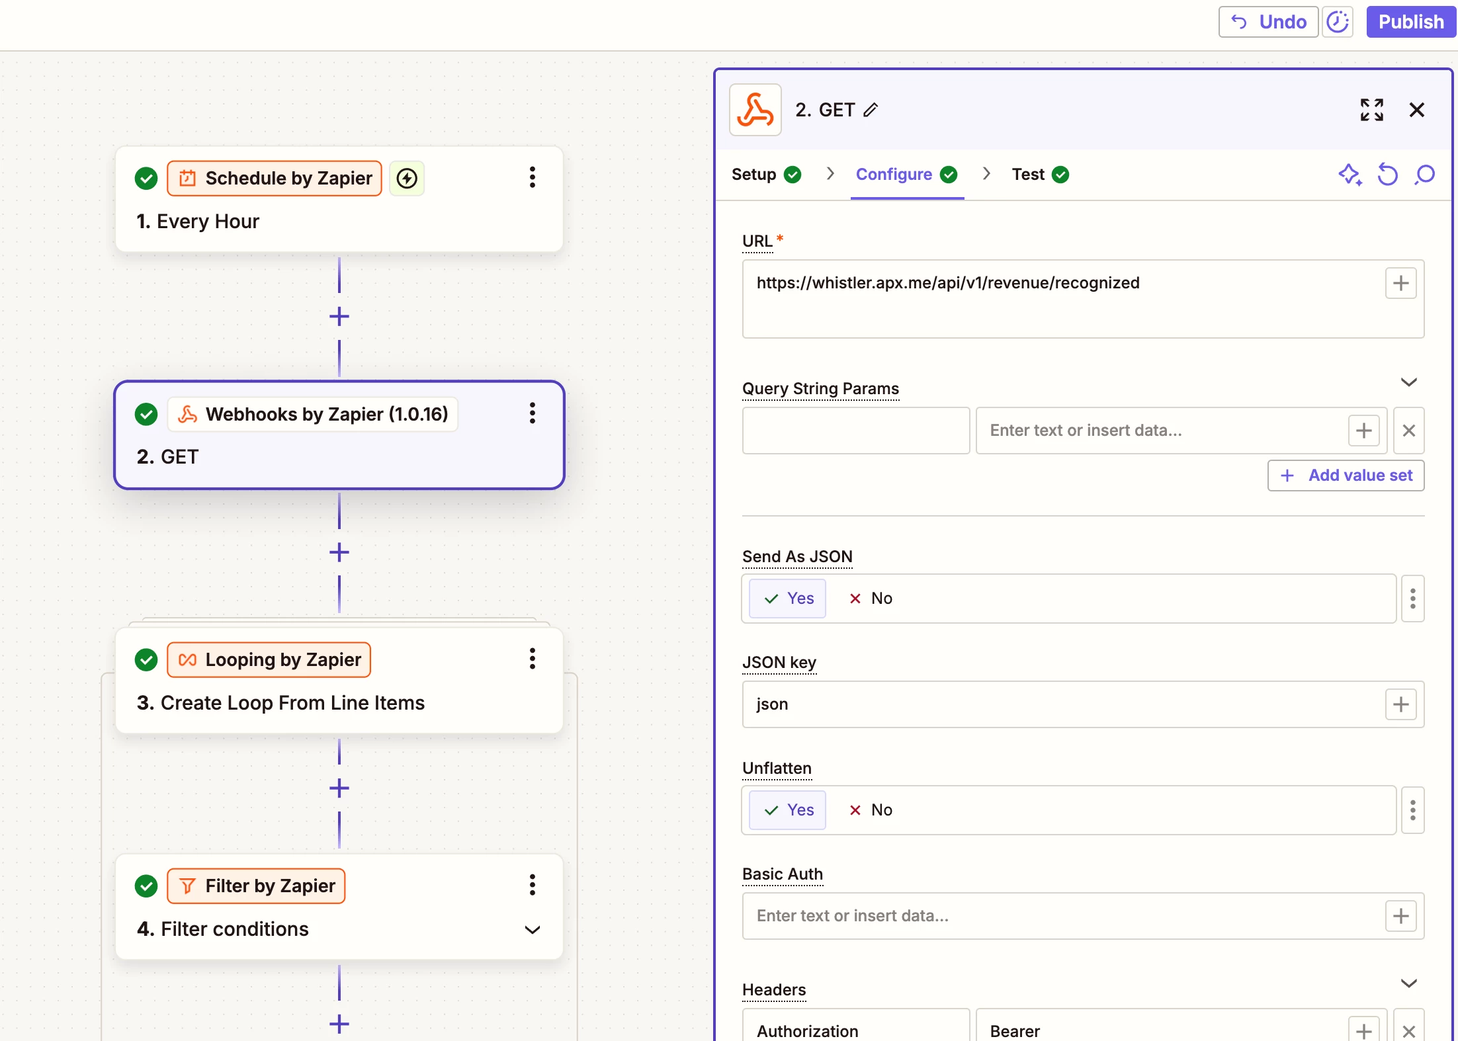Expand the step panel to fullscreen
The image size is (1458, 1041).
coord(1371,110)
